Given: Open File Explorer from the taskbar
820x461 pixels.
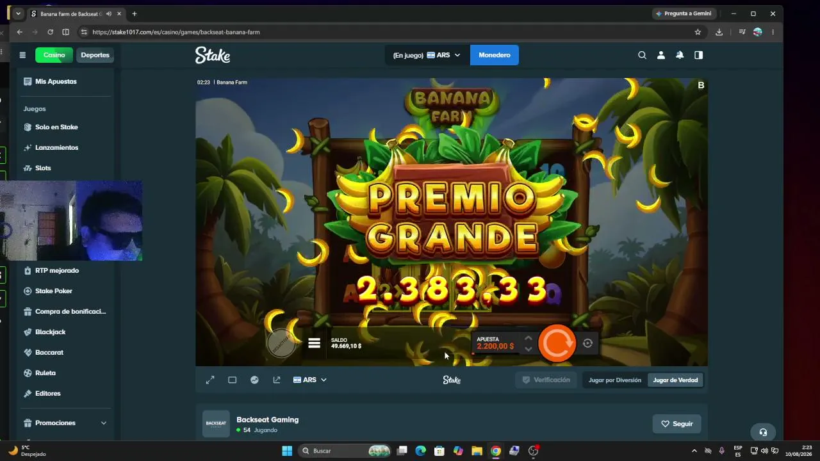Looking at the screenshot, I should (x=477, y=451).
